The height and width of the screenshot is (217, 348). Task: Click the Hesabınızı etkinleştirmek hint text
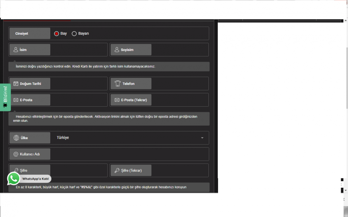tap(105, 119)
